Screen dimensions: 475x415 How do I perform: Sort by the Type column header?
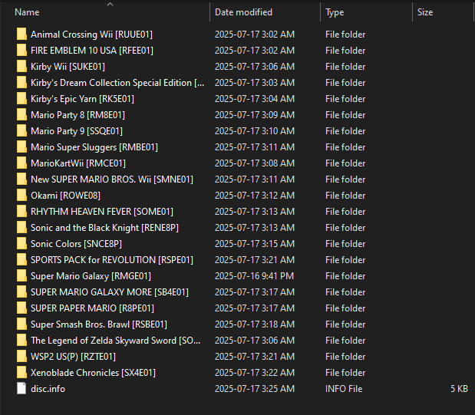click(x=335, y=12)
